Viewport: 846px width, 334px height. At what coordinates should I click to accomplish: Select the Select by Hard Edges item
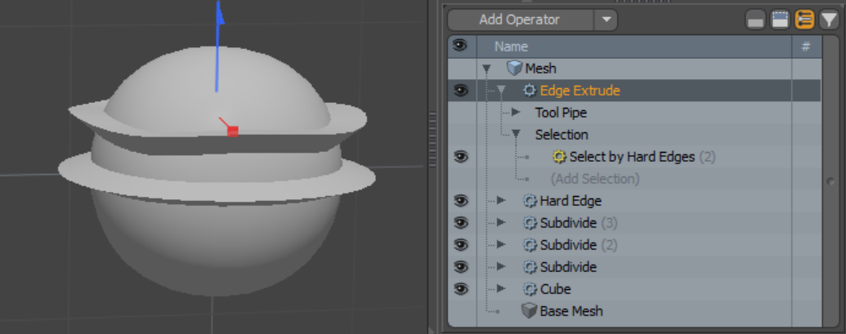(x=642, y=157)
